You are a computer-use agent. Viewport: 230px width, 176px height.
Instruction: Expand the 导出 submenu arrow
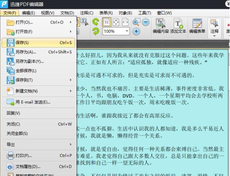tap(71, 144)
